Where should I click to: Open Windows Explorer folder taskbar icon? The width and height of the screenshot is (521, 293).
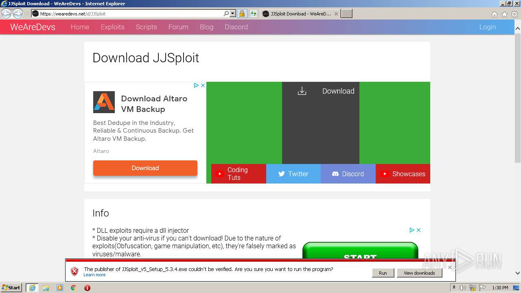(46, 288)
